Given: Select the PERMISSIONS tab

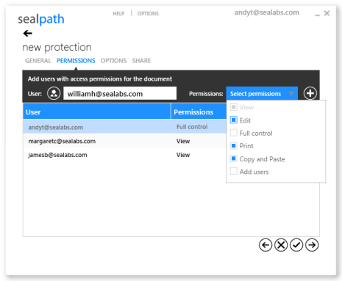Looking at the screenshot, I should [76, 61].
